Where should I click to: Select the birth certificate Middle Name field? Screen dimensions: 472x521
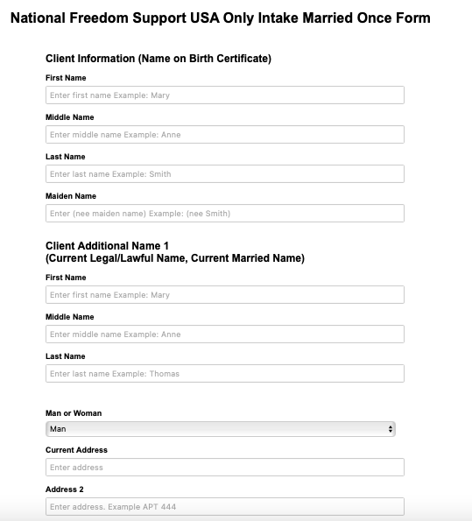point(225,135)
